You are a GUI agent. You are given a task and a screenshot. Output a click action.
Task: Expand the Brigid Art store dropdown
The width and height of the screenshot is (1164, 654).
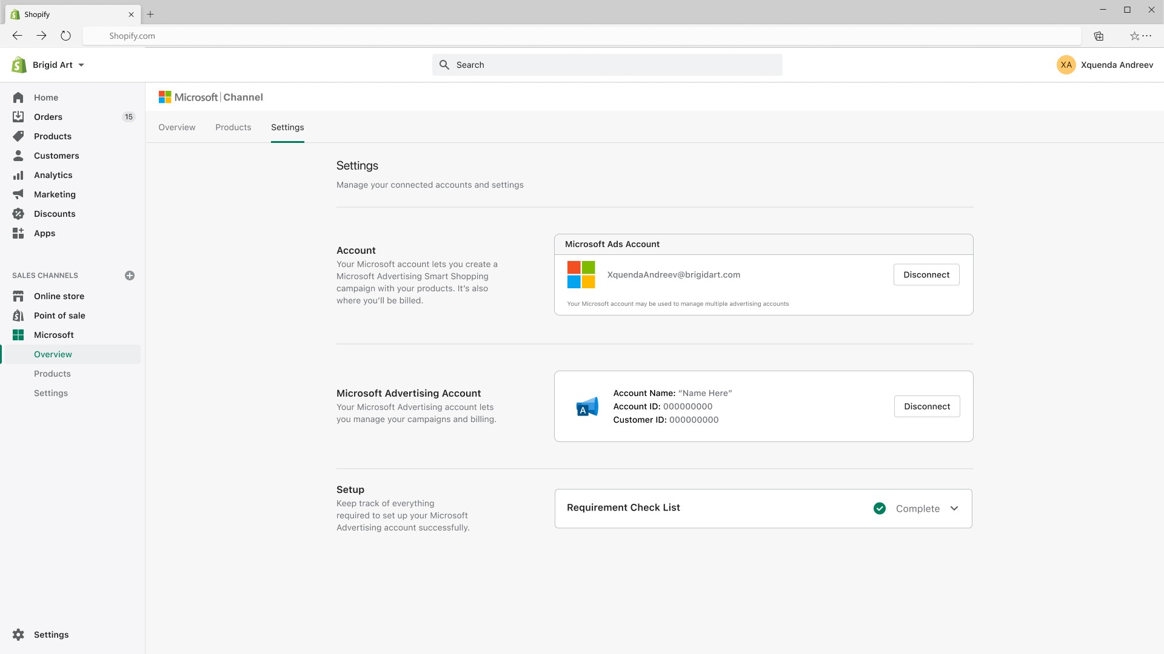click(81, 65)
